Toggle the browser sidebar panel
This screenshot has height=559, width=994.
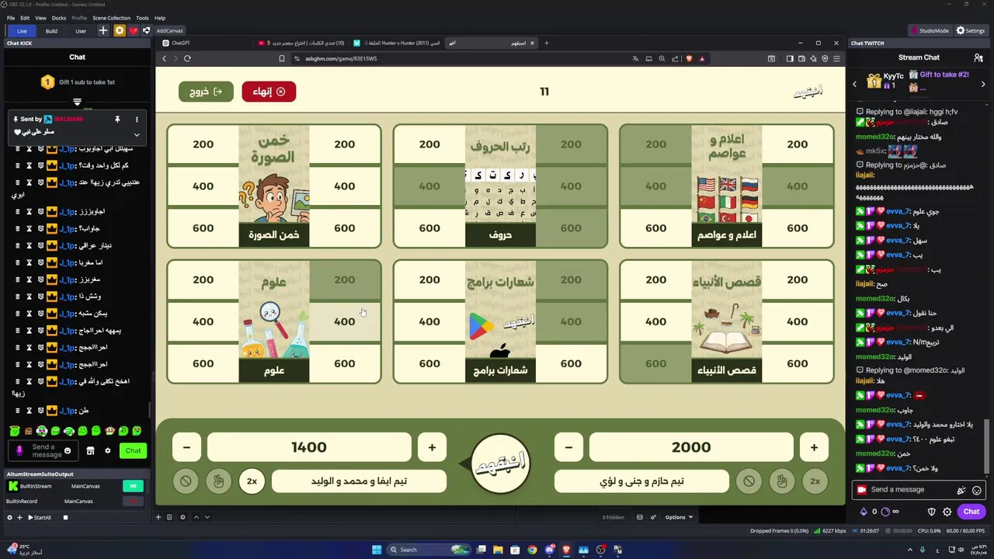[790, 58]
